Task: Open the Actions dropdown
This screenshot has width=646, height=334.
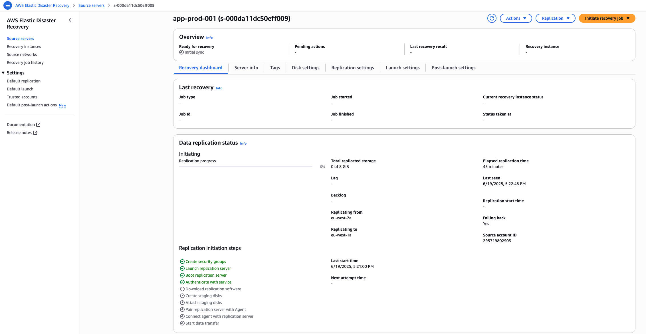Action: point(516,18)
